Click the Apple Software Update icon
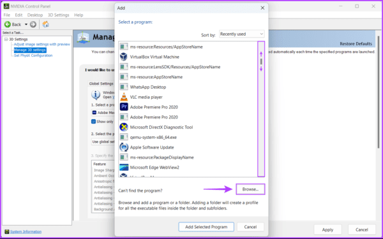Screen dimensions: 383x239 click(x=124, y=147)
